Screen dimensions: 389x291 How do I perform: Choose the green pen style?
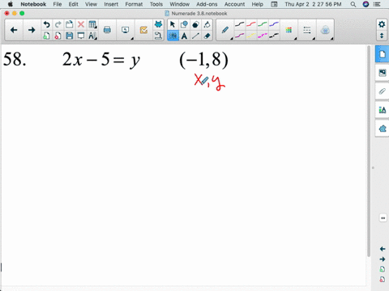263,24
